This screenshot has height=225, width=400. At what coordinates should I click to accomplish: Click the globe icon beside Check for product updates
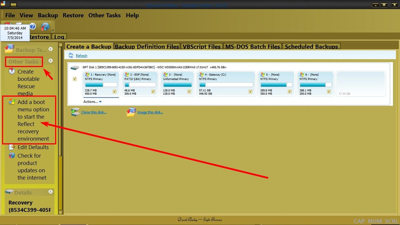pos(12,155)
